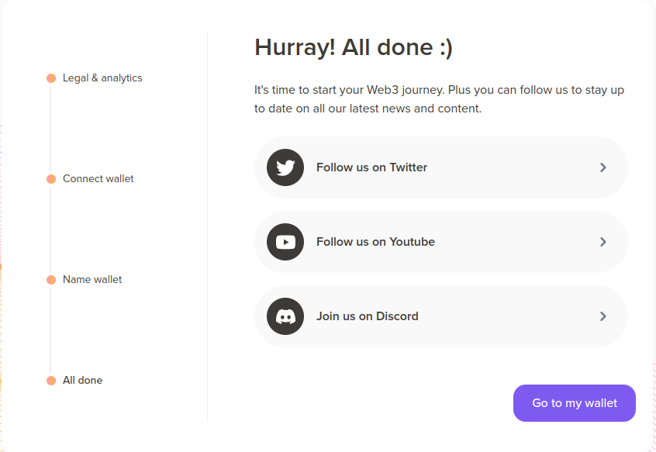Open the Join us on Discord link
Viewport: 656px width, 452px height.
point(367,316)
